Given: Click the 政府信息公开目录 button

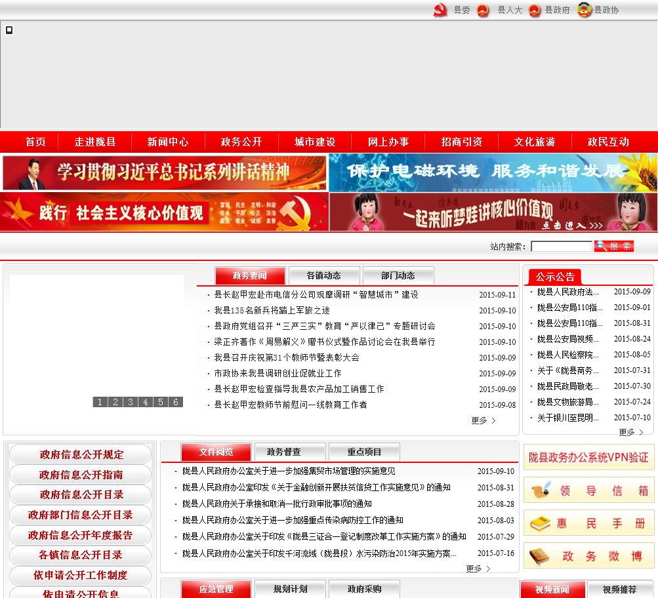Looking at the screenshot, I should tap(81, 494).
